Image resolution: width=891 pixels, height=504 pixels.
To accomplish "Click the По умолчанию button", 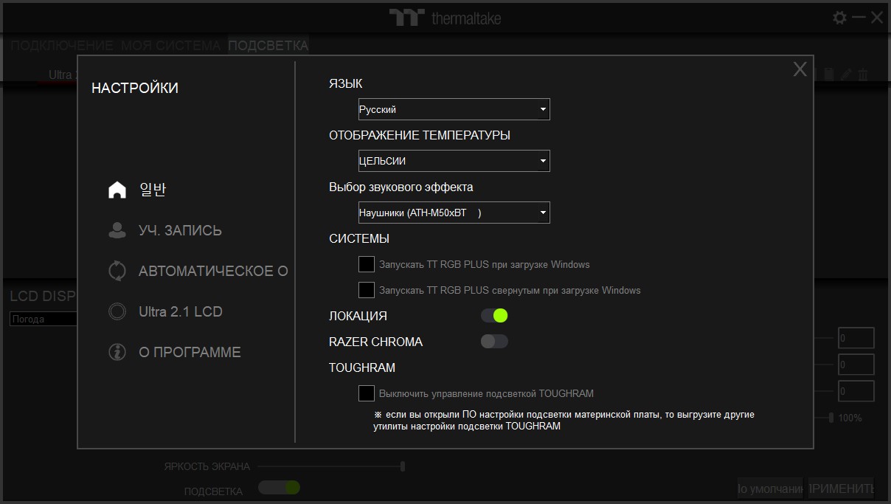I will pyautogui.click(x=770, y=489).
